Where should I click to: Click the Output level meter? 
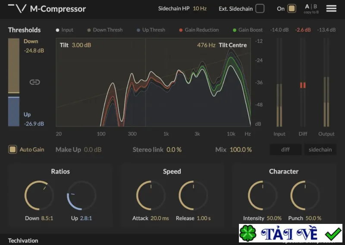pos(326,82)
